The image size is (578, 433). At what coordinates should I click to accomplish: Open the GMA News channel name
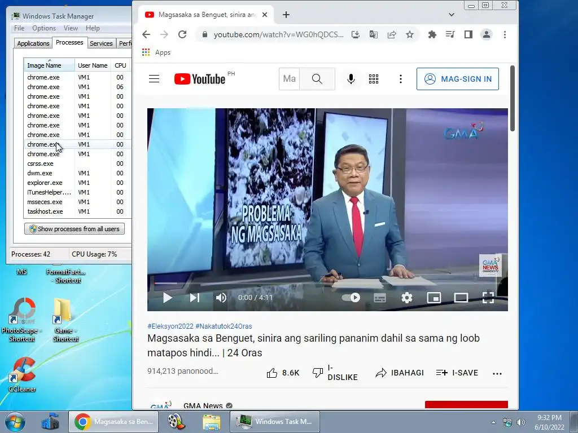point(203,405)
